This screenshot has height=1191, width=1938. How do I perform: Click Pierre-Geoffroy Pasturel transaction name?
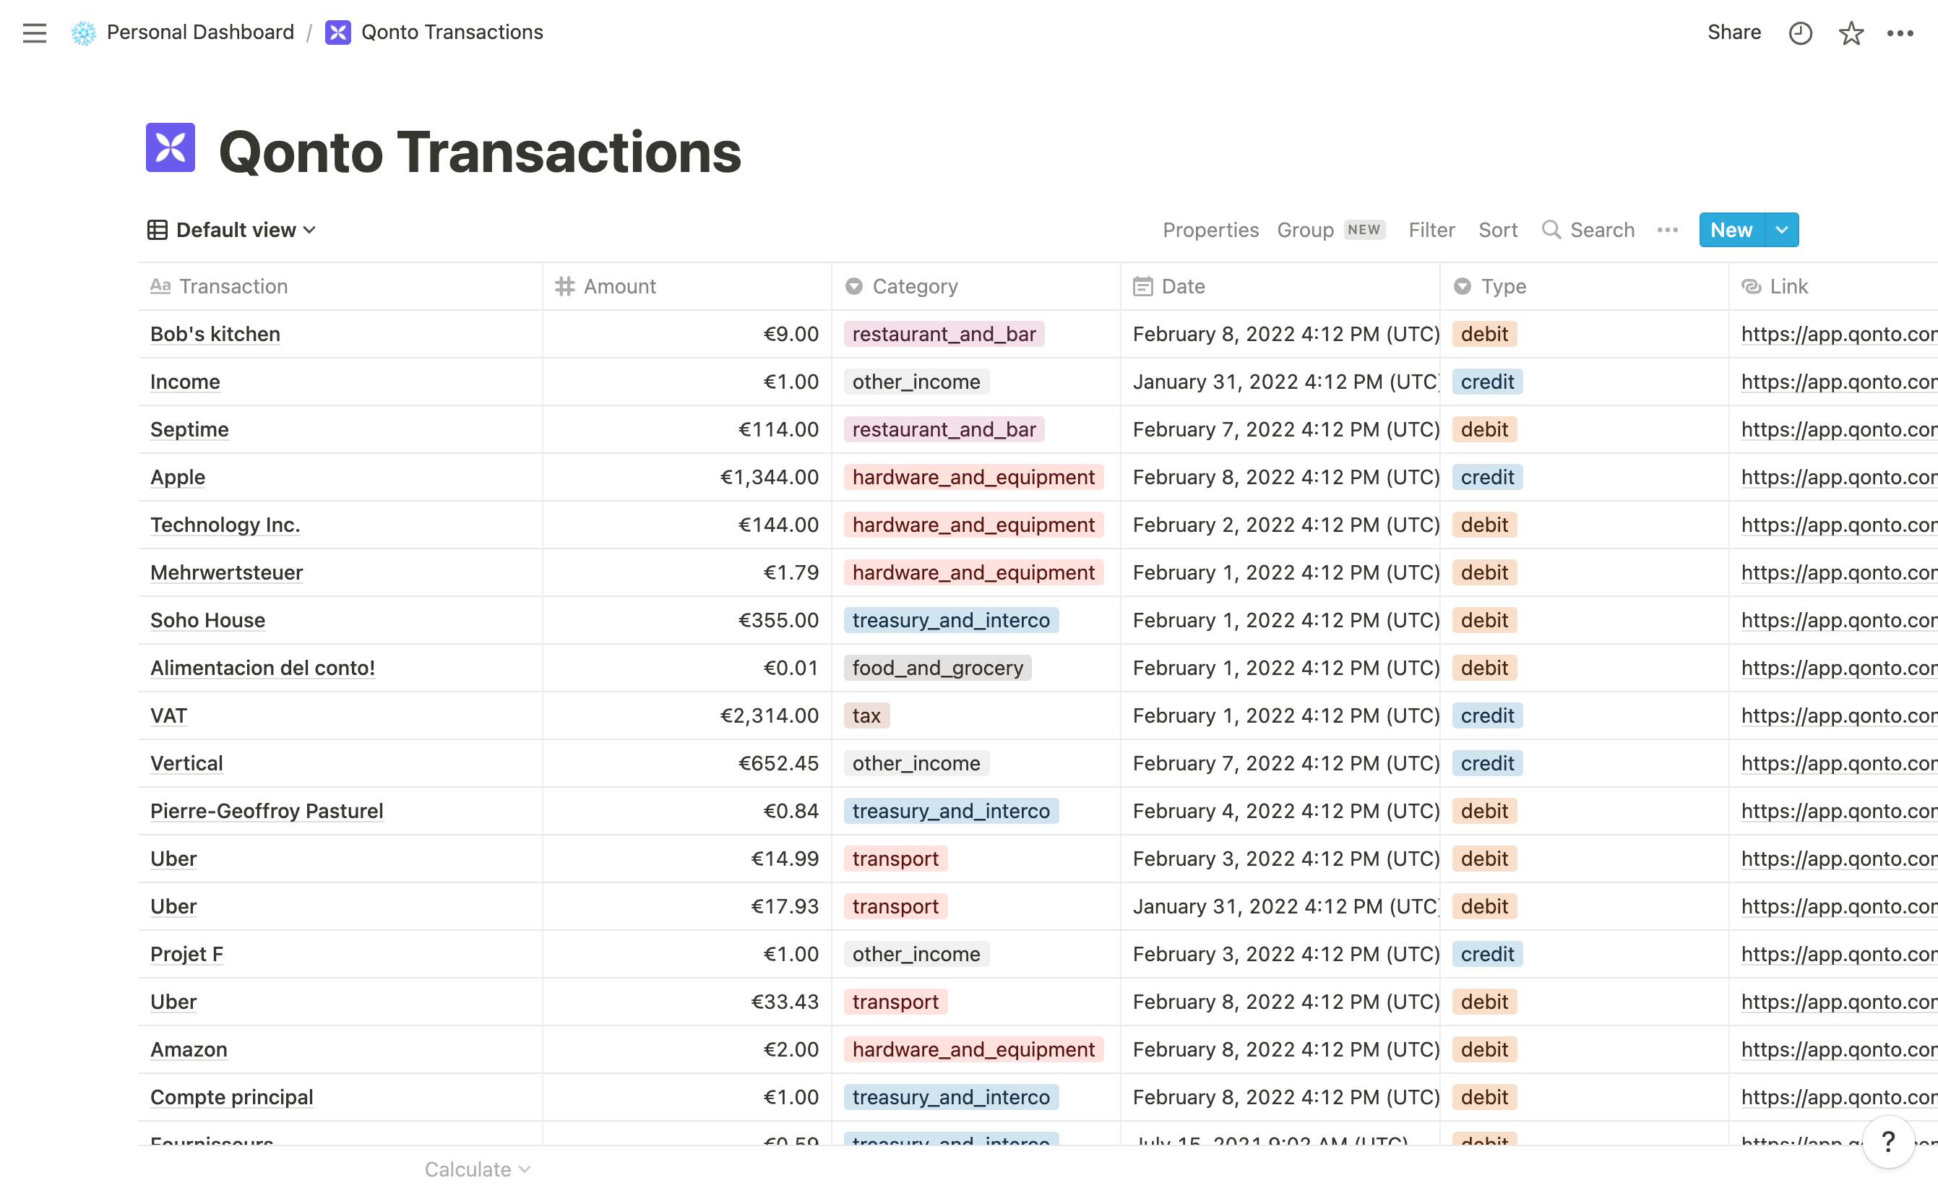pyautogui.click(x=266, y=811)
